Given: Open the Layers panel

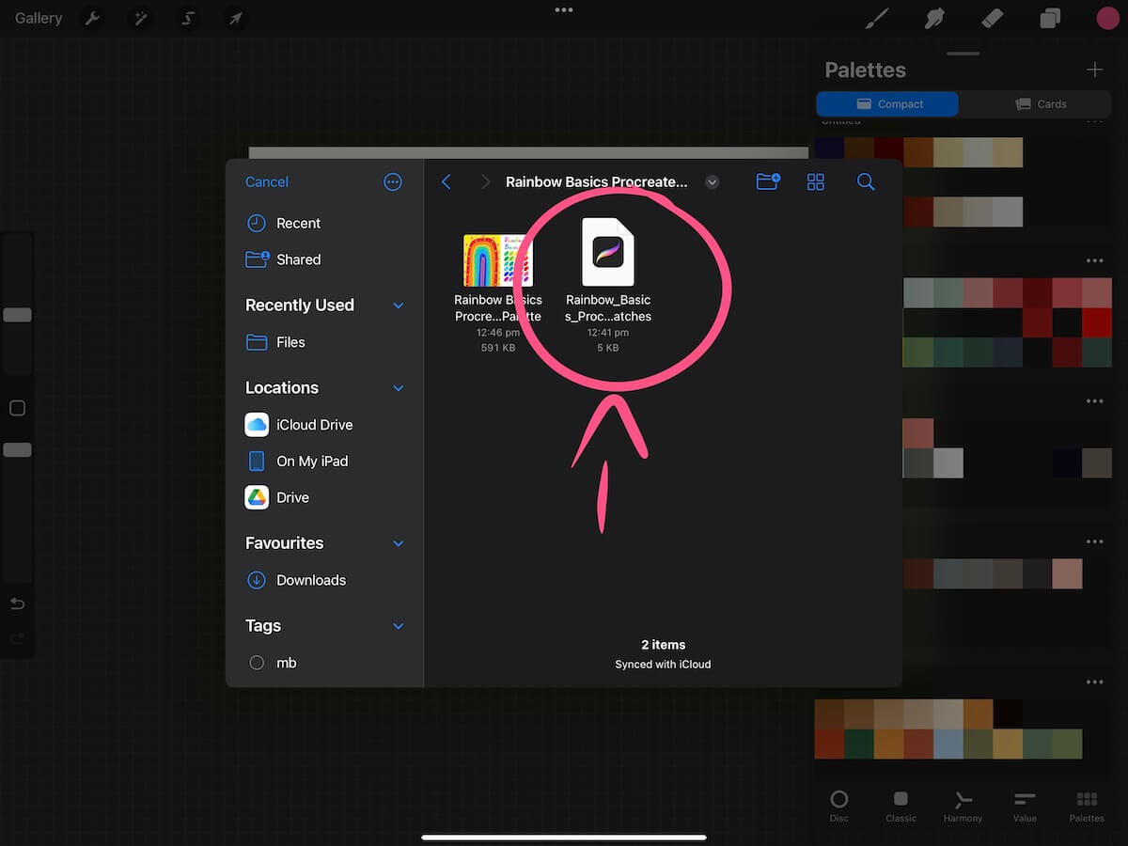Looking at the screenshot, I should pos(1050,17).
